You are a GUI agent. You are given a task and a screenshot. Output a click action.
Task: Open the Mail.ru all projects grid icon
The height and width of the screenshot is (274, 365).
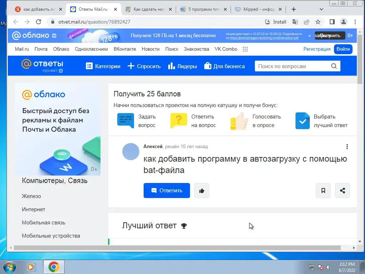(x=245, y=49)
